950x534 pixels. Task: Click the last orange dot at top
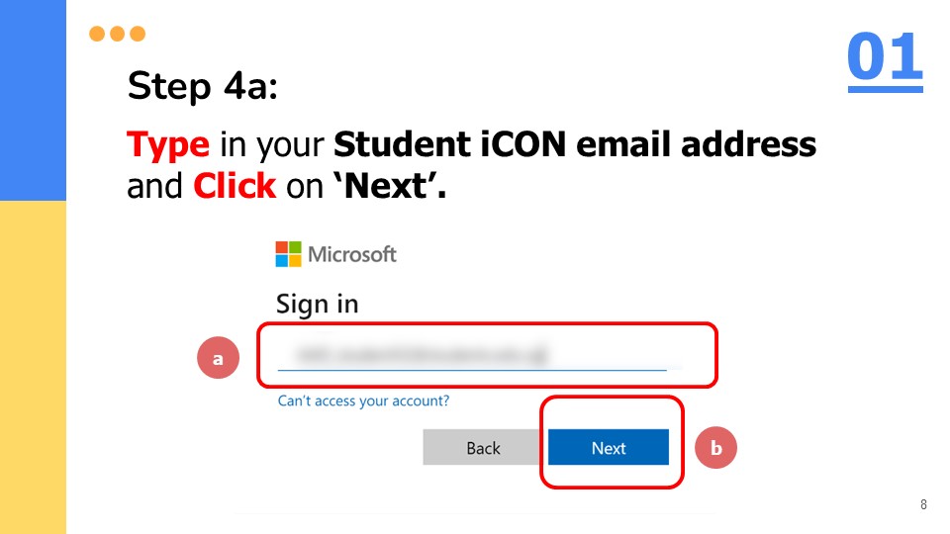[x=138, y=34]
